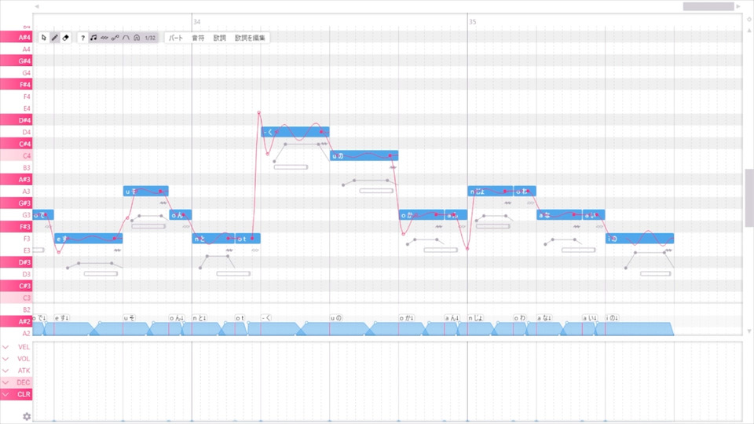Image resolution: width=754 pixels, height=424 pixels.
Task: Play the G#4 piano key
Action: click(x=16, y=61)
